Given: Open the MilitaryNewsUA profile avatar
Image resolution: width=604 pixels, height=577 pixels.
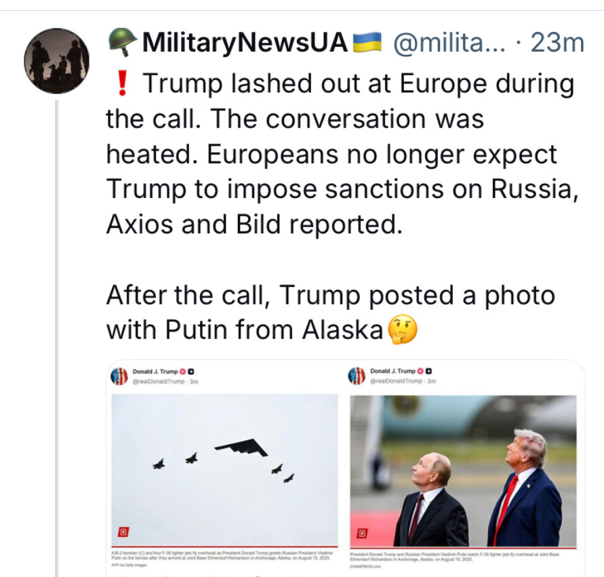Looking at the screenshot, I should (x=56, y=61).
